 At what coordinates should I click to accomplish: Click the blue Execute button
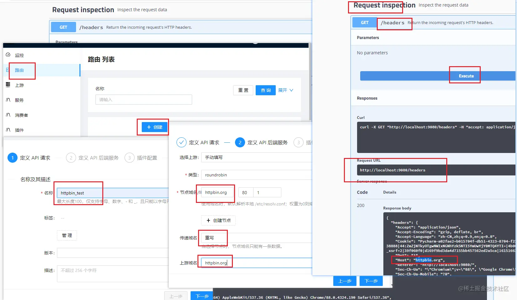(438, 76)
